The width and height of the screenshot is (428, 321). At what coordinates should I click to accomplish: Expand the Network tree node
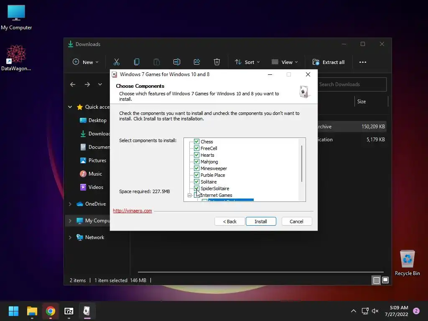(x=70, y=237)
